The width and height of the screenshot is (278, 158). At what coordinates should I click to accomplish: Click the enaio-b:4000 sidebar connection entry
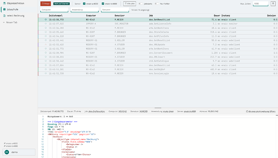pyautogui.click(x=10, y=146)
